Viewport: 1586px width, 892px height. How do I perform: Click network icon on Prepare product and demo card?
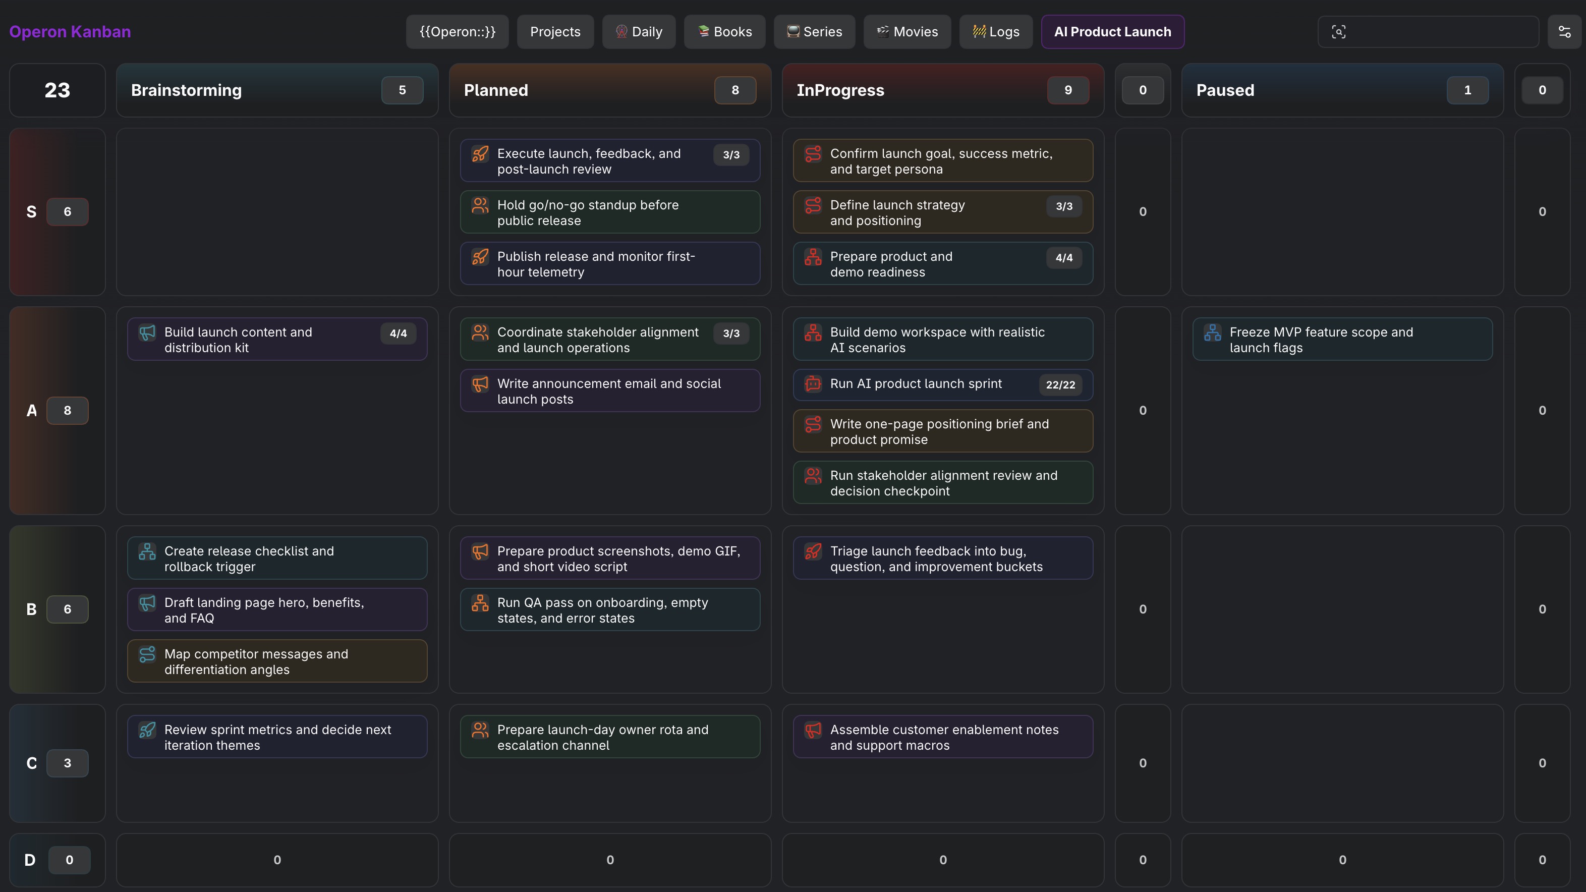813,256
